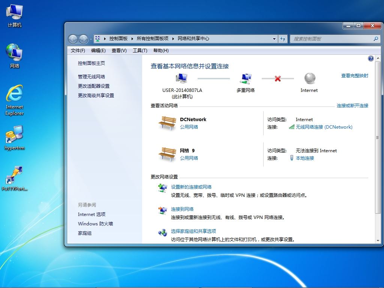Open the 编辑(E) menu
384x288 pixels.
coord(98,51)
